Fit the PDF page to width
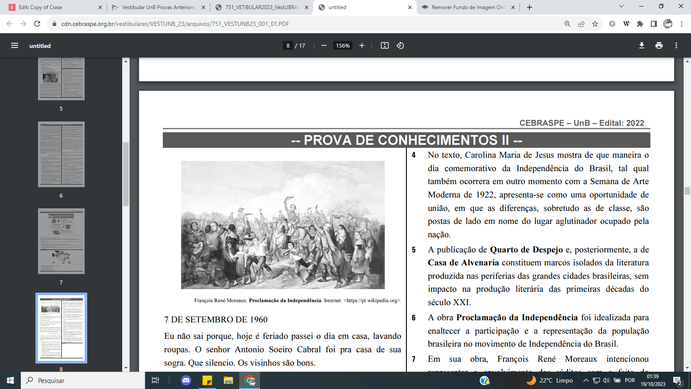The height and width of the screenshot is (389, 691). (385, 45)
